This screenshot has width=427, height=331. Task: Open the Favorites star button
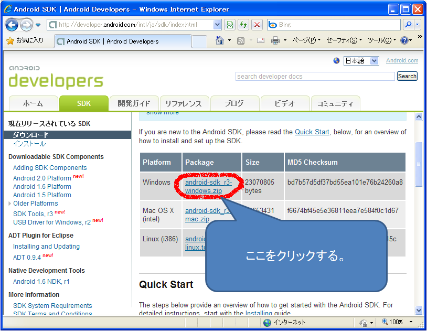pyautogui.click(x=25, y=41)
